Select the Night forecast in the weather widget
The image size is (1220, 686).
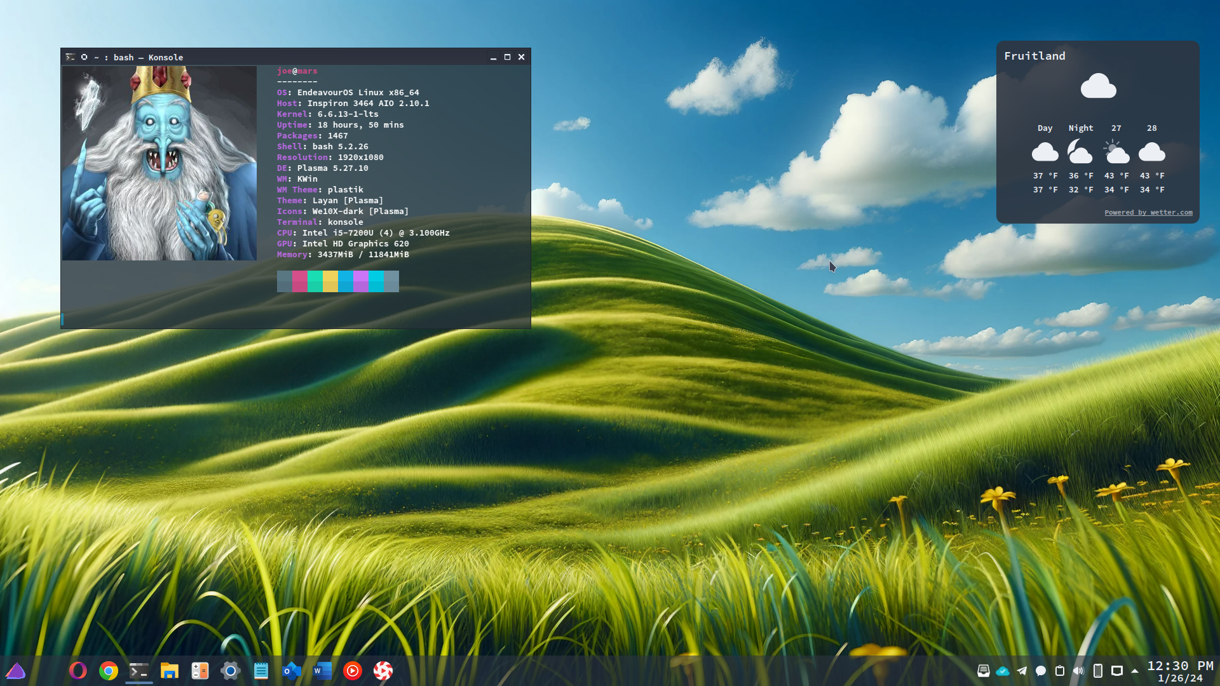(x=1080, y=152)
